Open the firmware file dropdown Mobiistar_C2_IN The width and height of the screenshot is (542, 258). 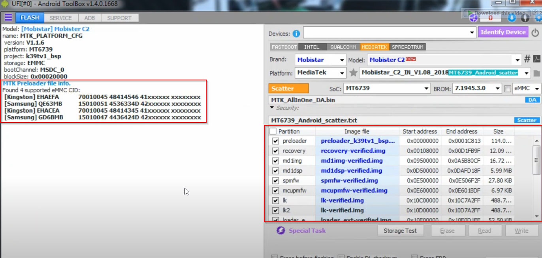[x=445, y=73]
